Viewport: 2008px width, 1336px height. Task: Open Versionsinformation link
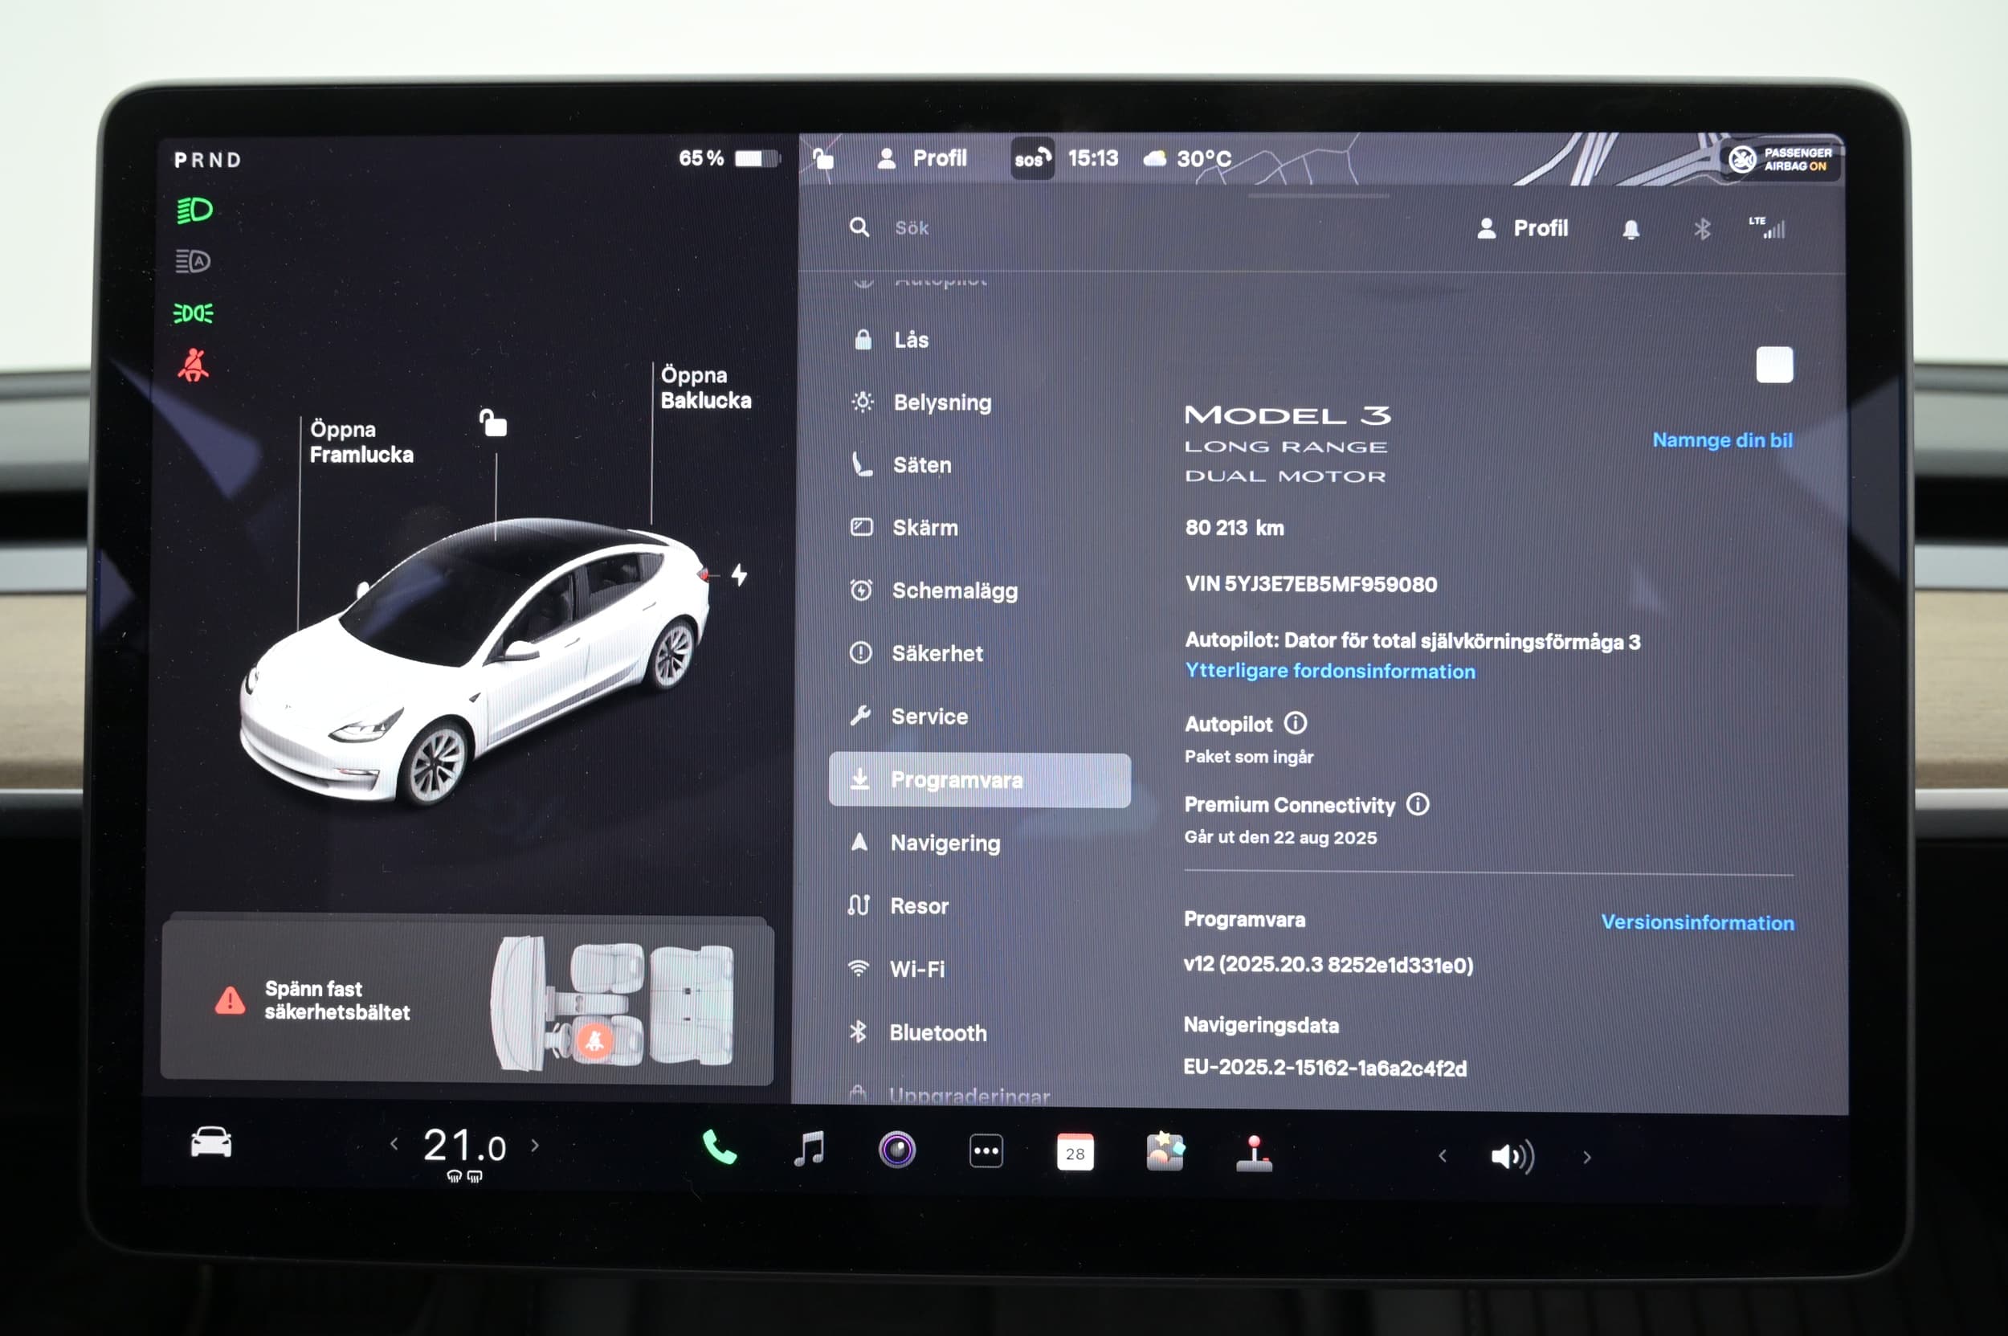(1697, 923)
